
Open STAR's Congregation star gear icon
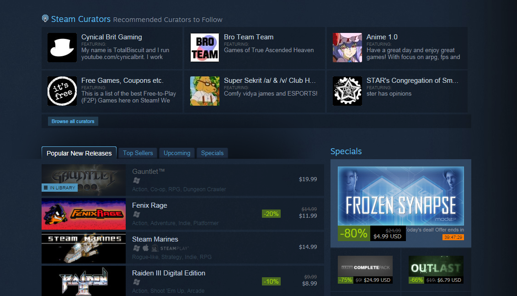[x=347, y=91]
